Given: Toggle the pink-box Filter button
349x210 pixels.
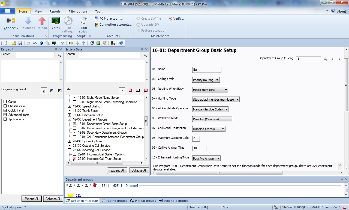Looking at the screenshot, I should click(x=130, y=90).
